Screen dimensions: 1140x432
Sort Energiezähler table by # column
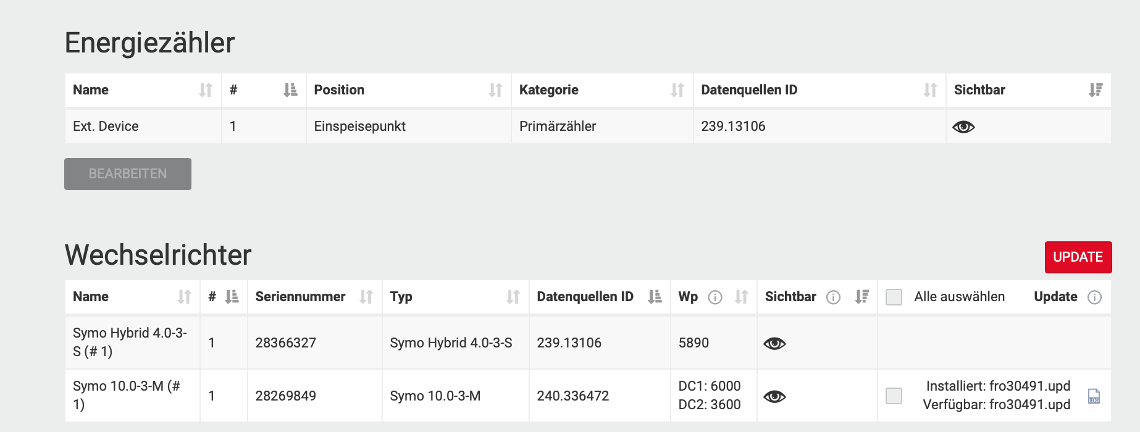point(290,90)
